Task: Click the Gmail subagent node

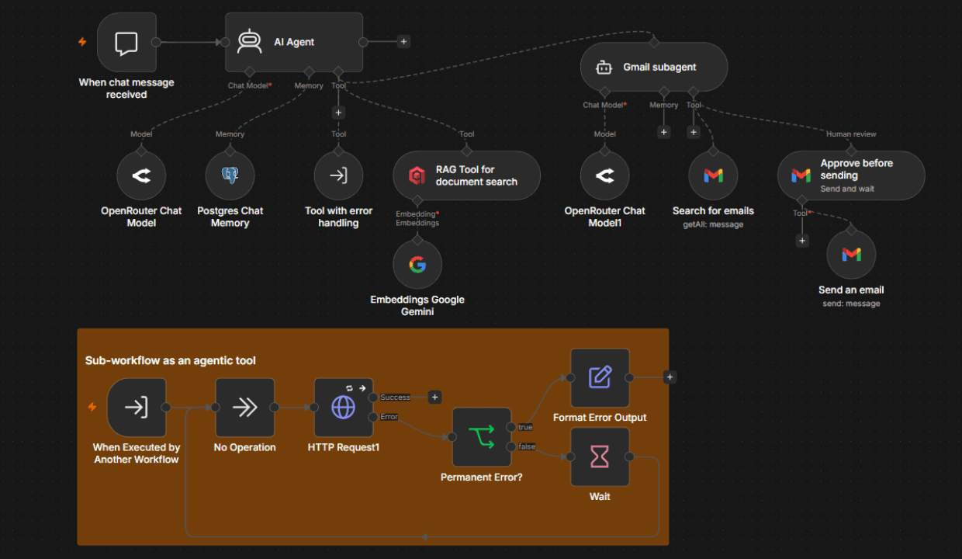Action: click(x=654, y=67)
